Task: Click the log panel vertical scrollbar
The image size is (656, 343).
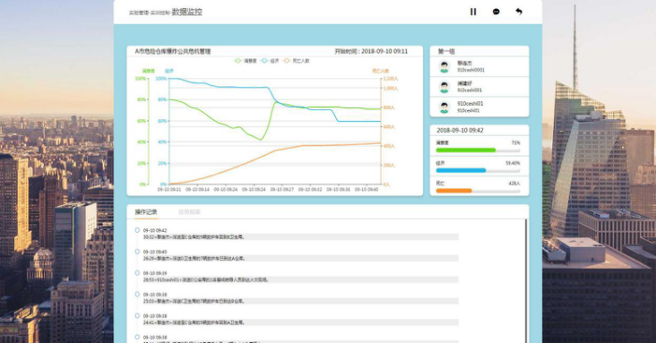Action: [x=526, y=280]
